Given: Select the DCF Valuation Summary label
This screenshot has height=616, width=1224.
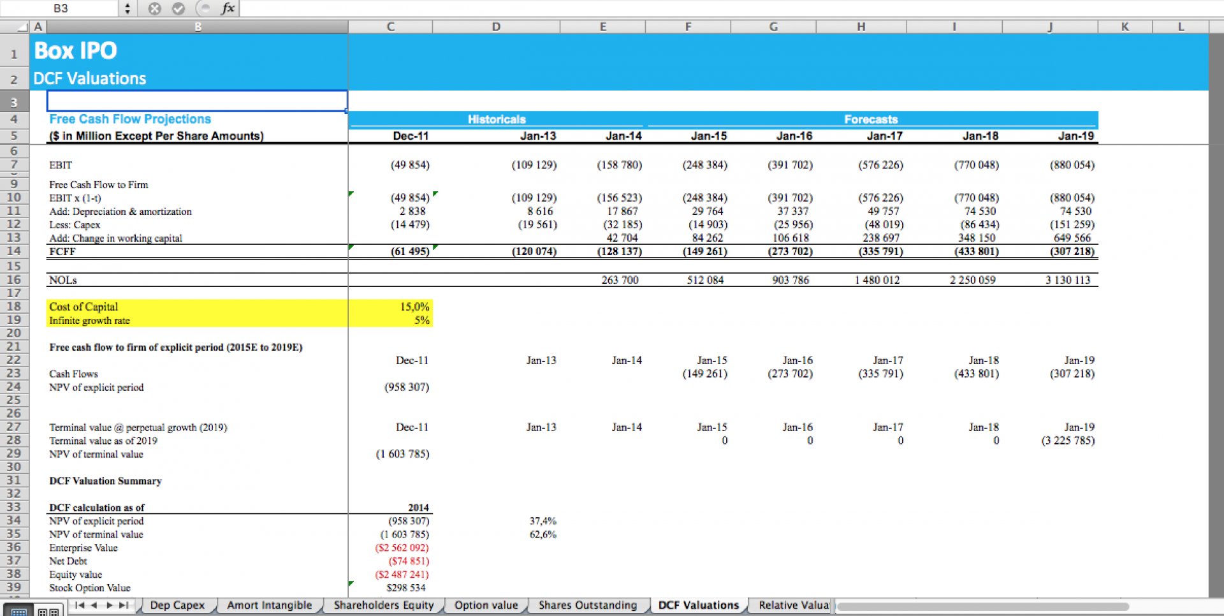Looking at the screenshot, I should click(105, 481).
